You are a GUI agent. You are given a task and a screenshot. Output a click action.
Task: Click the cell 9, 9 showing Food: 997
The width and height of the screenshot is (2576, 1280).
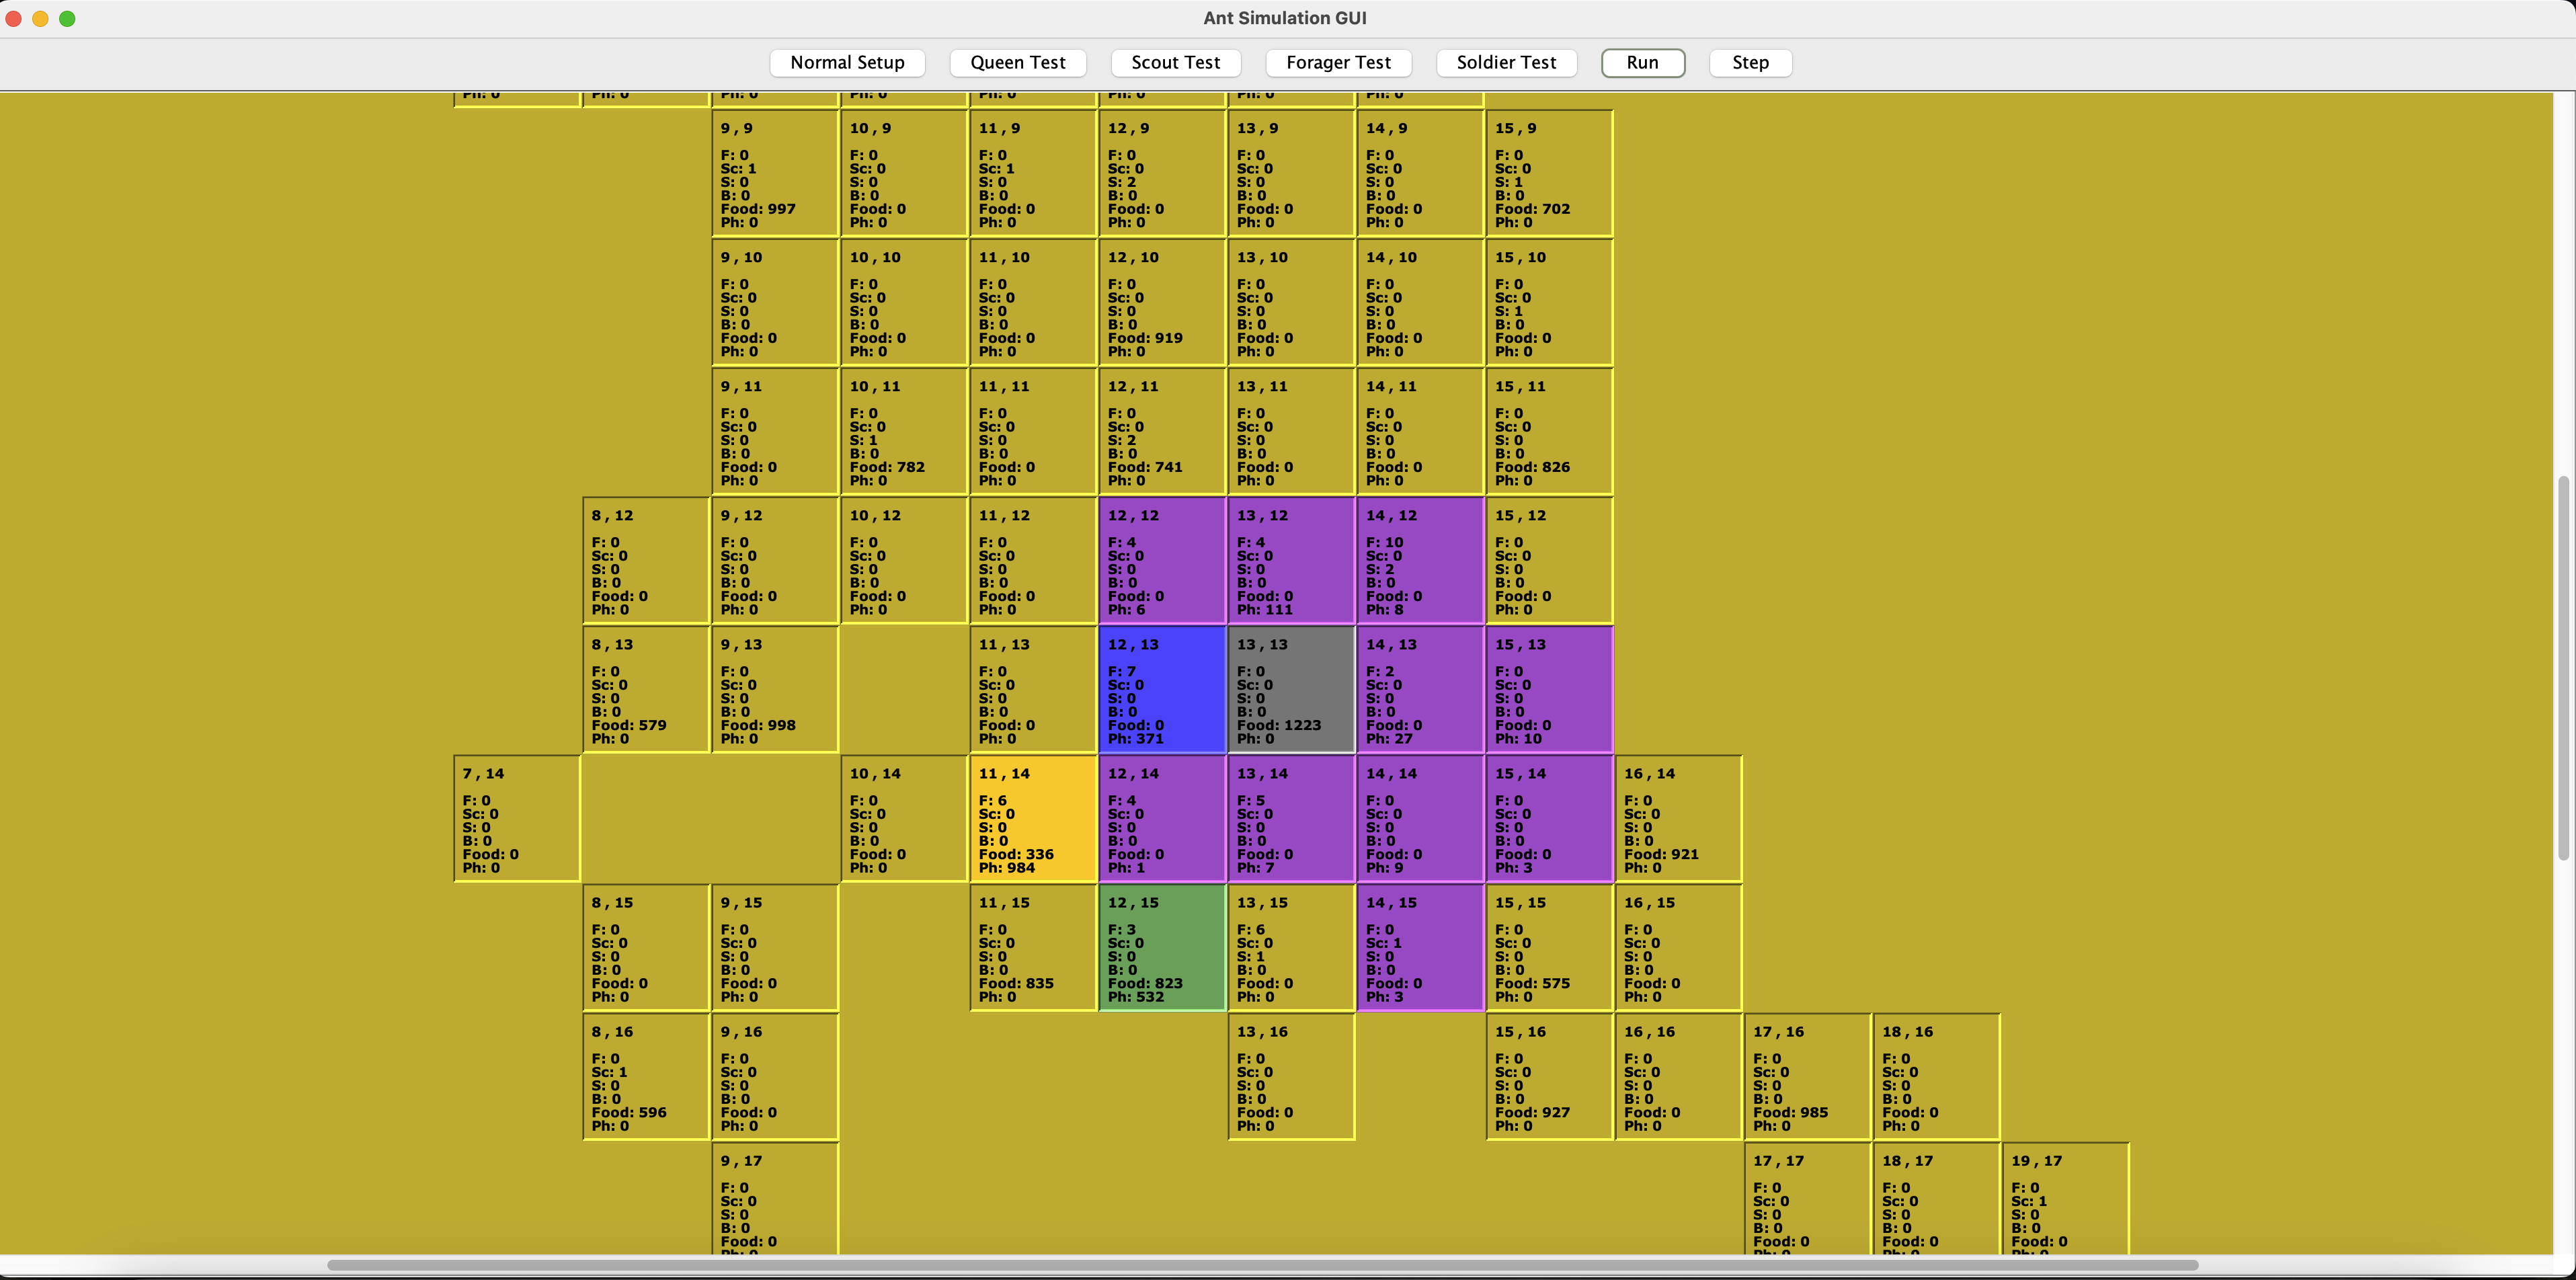tap(775, 172)
